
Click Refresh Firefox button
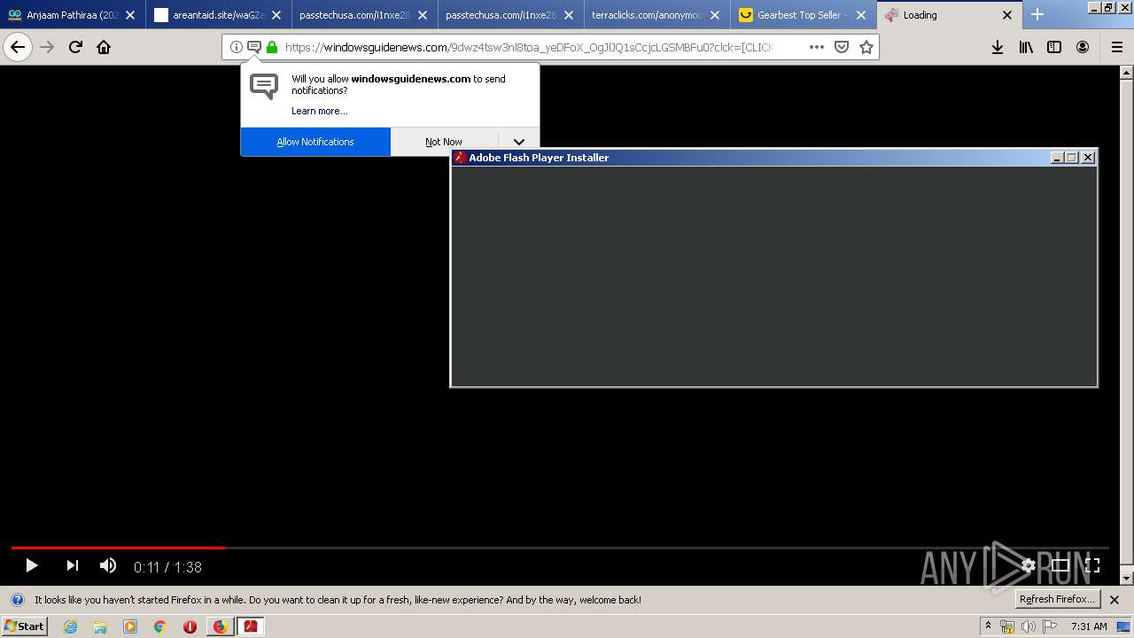point(1057,600)
